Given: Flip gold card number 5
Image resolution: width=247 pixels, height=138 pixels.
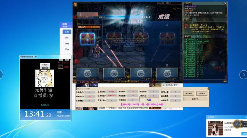Looking at the screenshot, I should 87,74.
